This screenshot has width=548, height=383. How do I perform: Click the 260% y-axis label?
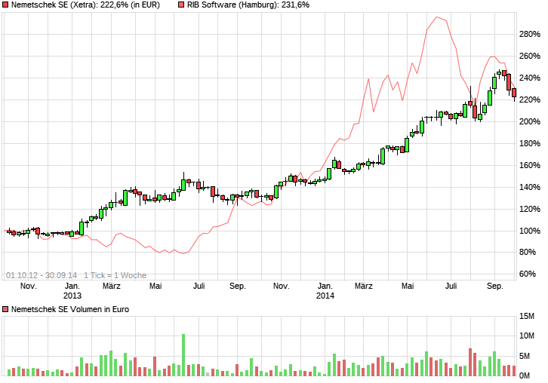[530, 56]
